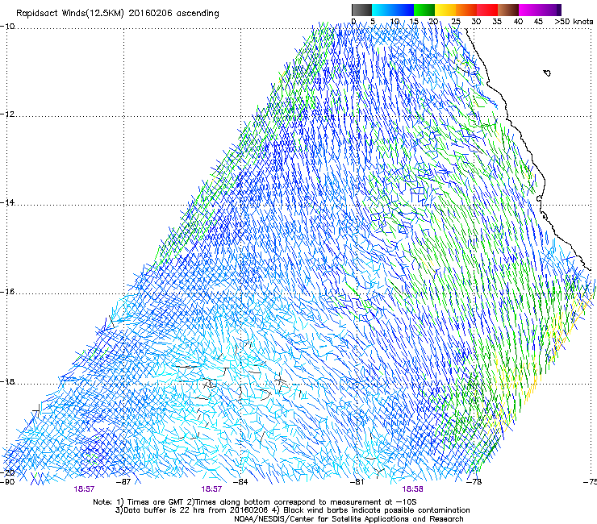
Task: Click the "35" legend scale label
Action: coord(497,22)
